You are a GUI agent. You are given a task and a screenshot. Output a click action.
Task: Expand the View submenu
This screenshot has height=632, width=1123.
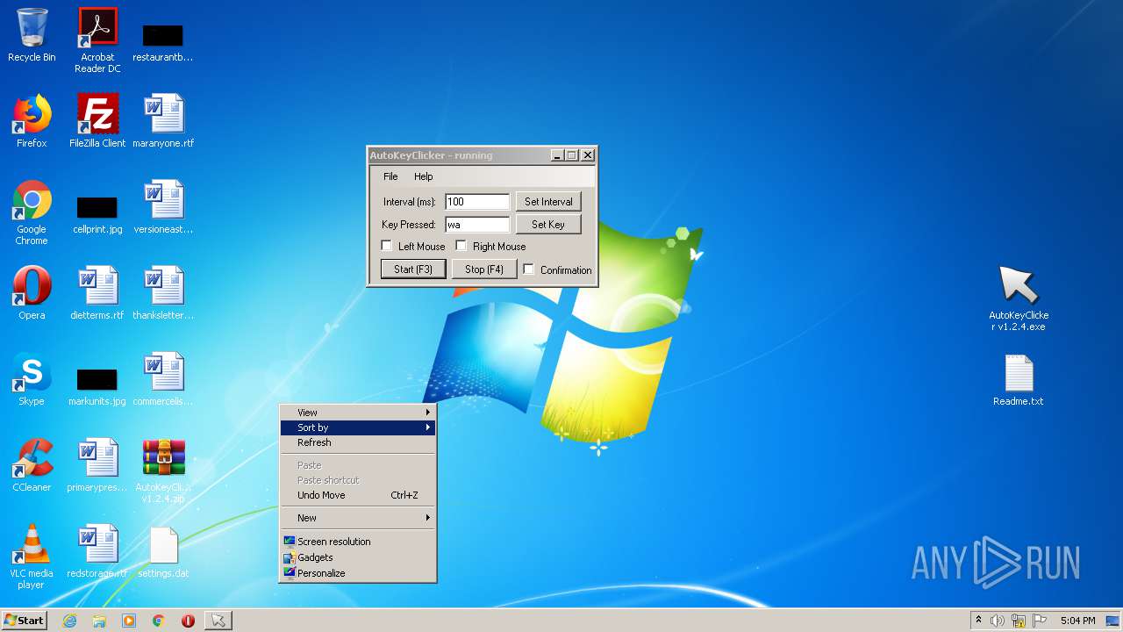click(358, 413)
